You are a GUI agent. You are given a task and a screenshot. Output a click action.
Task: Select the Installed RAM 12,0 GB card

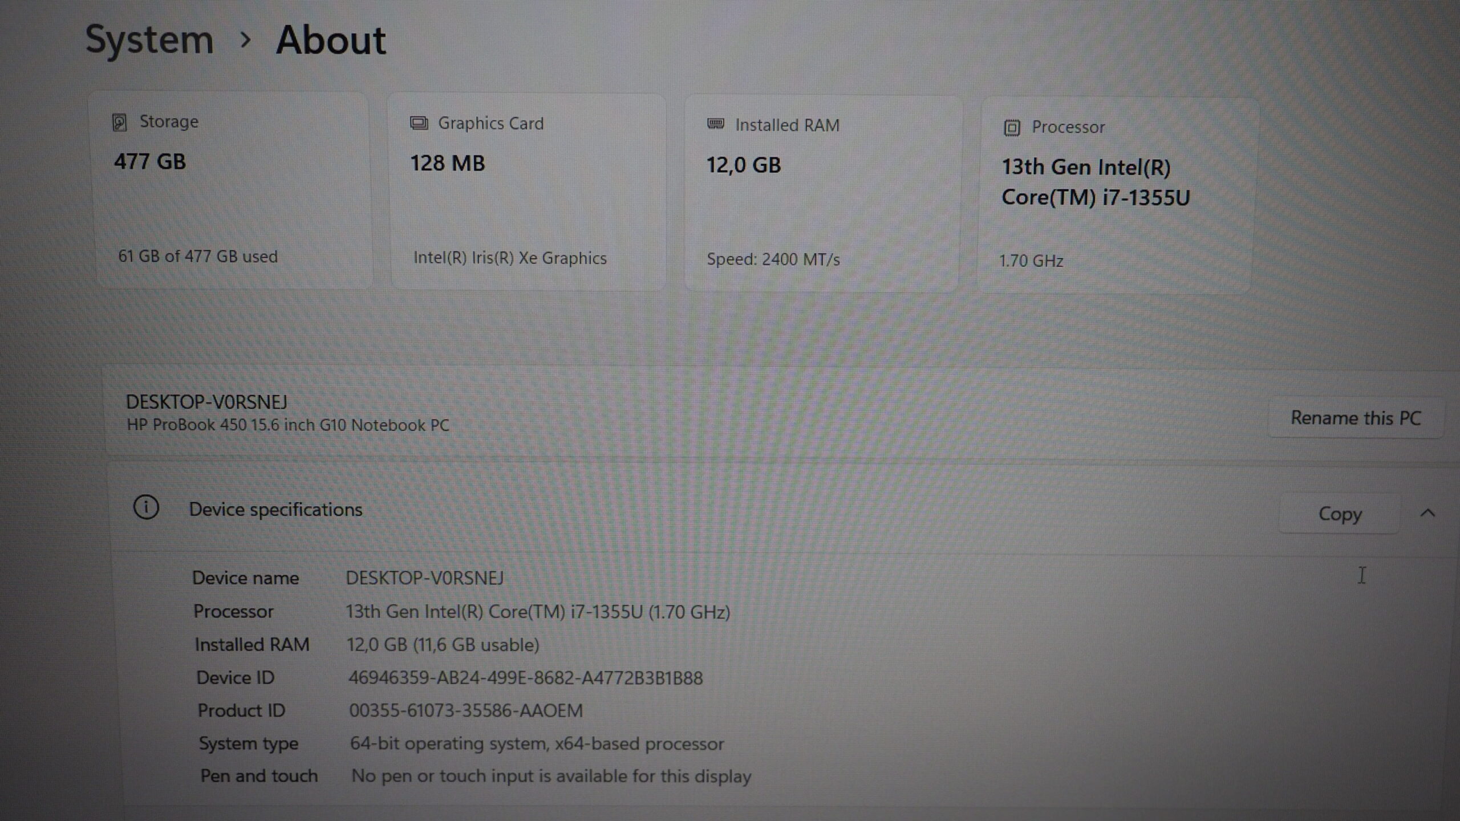coord(823,194)
